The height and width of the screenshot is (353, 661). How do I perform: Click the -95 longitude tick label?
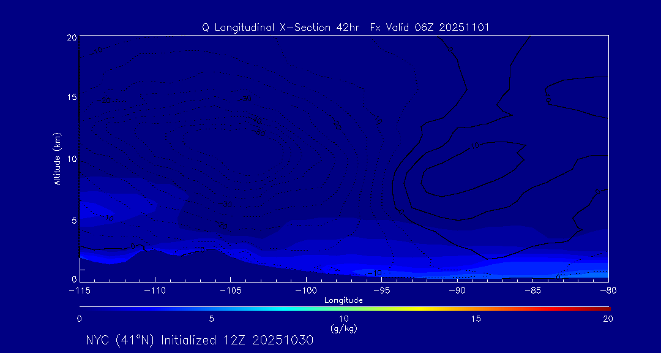coord(381,291)
